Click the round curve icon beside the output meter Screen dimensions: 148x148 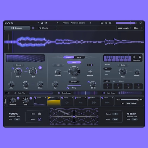(x=141, y=23)
